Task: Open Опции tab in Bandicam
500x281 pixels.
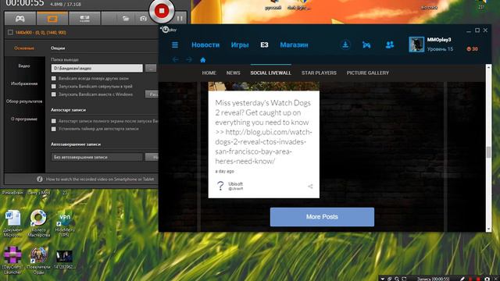Action: [x=58, y=48]
